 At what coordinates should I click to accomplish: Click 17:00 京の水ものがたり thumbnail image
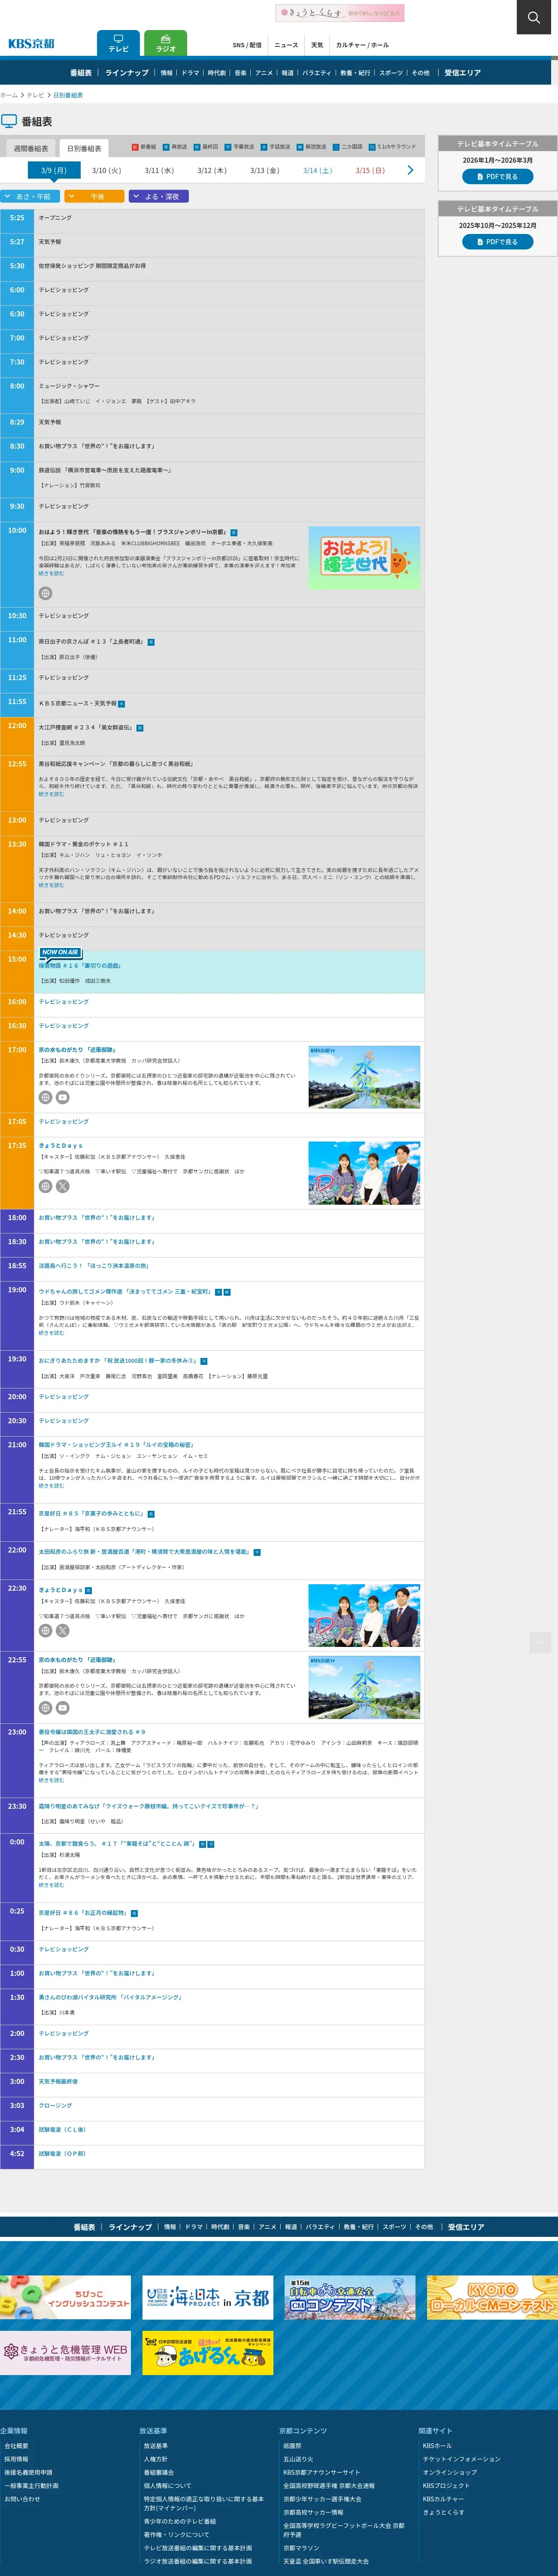(x=364, y=1077)
